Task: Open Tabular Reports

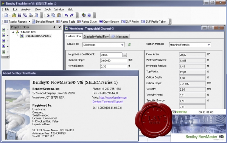Action: tap(16, 22)
